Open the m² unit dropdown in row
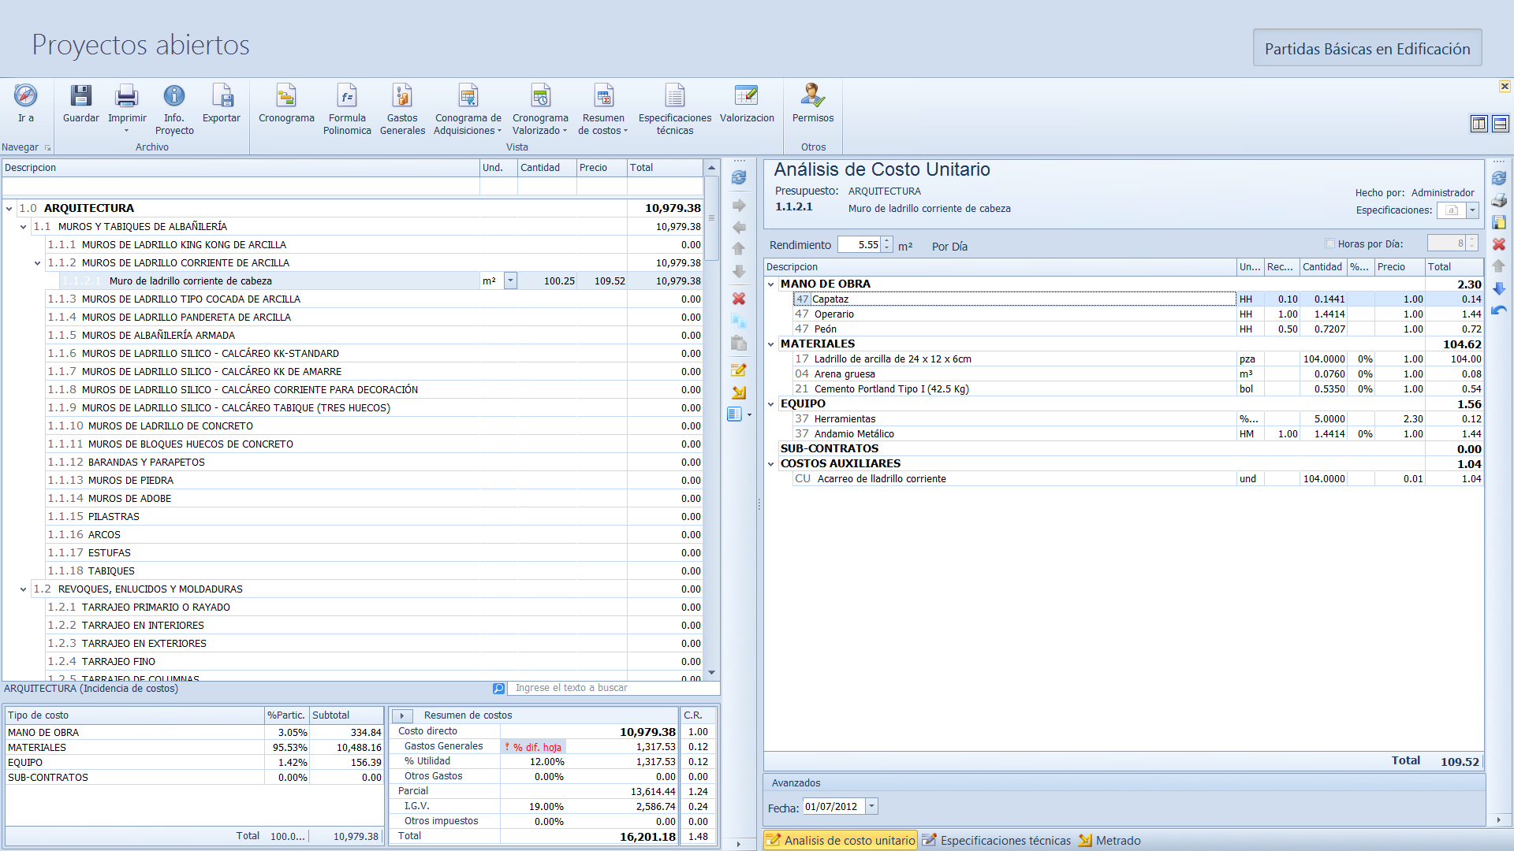Viewport: 1514px width, 851px height. click(x=511, y=281)
